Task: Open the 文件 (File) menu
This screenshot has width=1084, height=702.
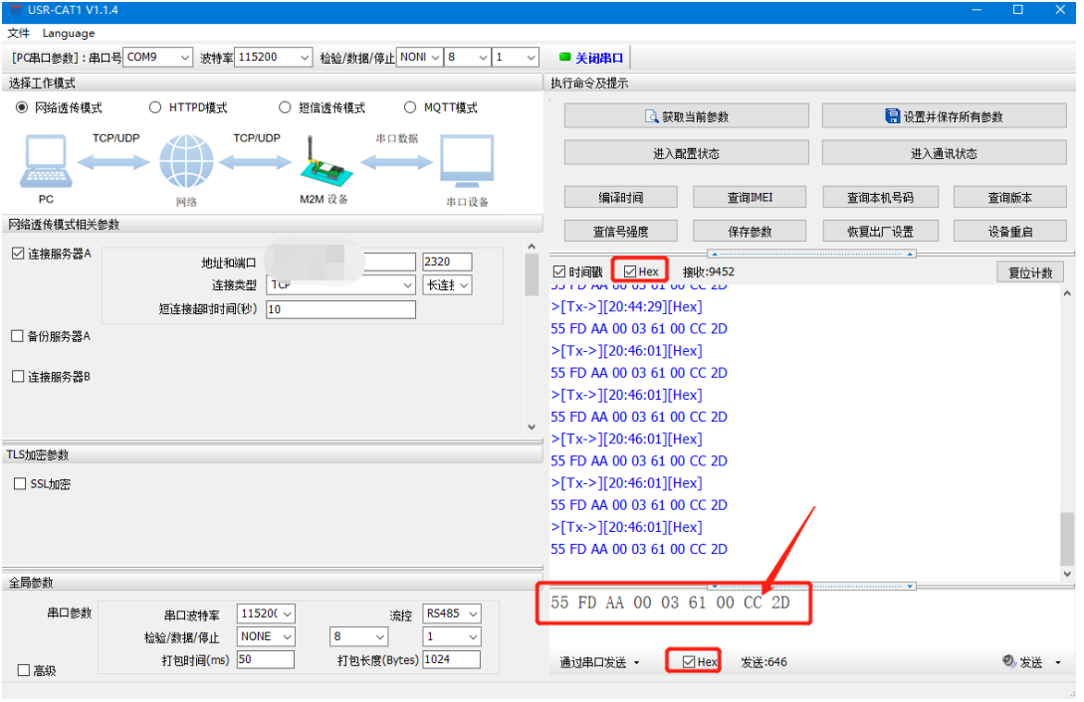Action: pyautogui.click(x=19, y=33)
